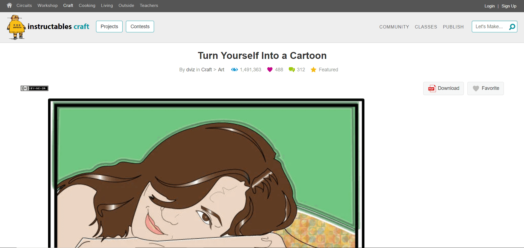Open the PUBLISH page
Viewport: 524px width, 248px height.
pos(453,27)
